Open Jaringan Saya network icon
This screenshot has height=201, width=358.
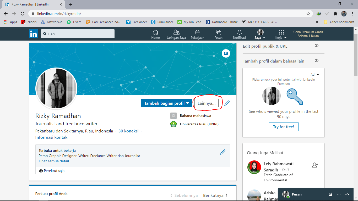176,34
